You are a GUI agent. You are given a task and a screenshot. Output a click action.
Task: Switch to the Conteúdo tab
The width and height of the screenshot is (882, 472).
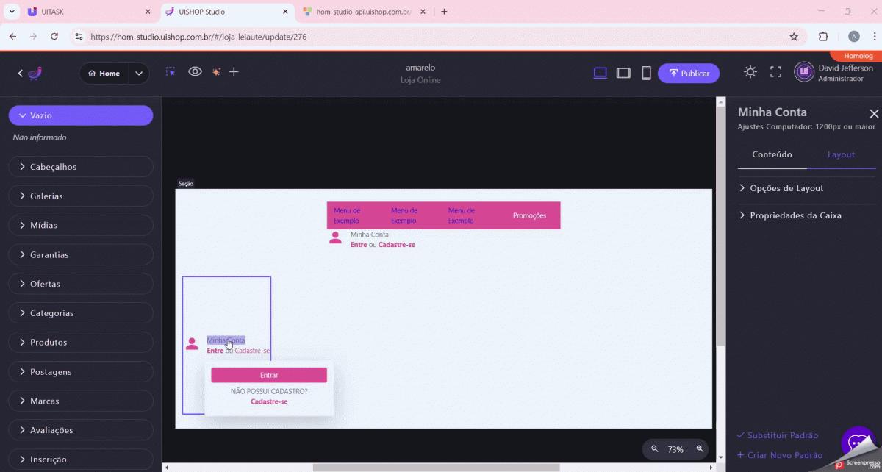tap(772, 154)
